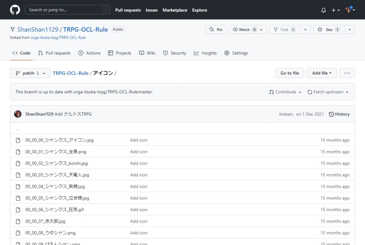The height and width of the screenshot is (245, 365).
Task: Open the three-dots more options button
Action: point(347,73)
